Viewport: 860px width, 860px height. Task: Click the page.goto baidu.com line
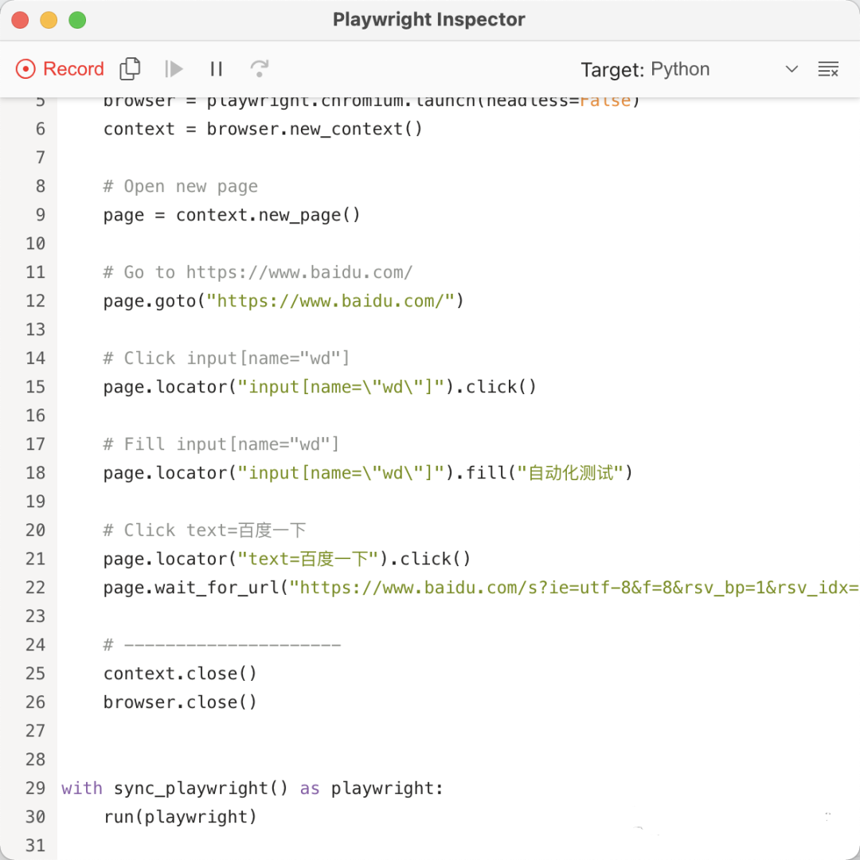(283, 301)
